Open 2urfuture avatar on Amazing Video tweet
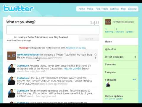142x107 pixels. [12, 68]
